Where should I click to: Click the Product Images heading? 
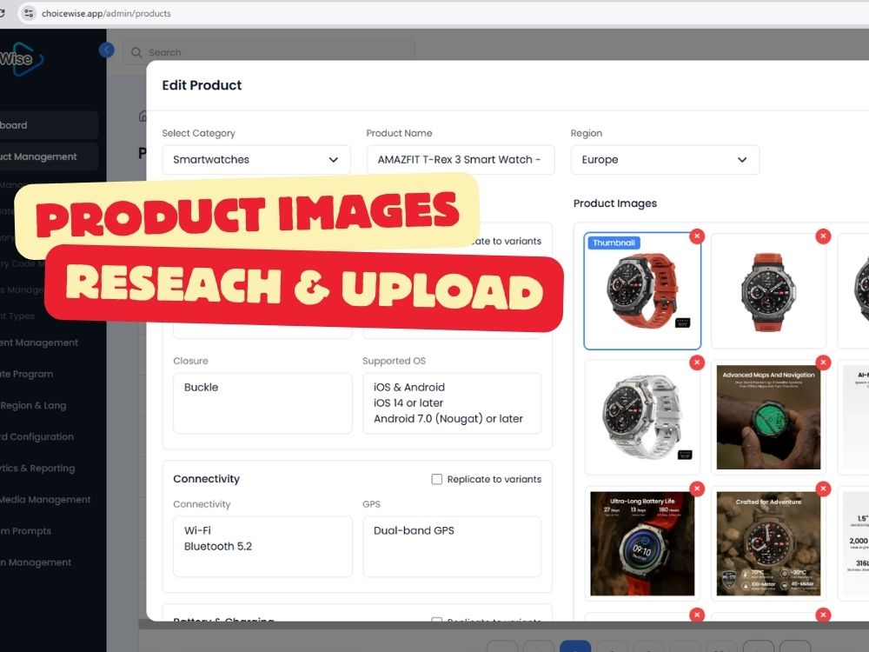[x=614, y=203]
